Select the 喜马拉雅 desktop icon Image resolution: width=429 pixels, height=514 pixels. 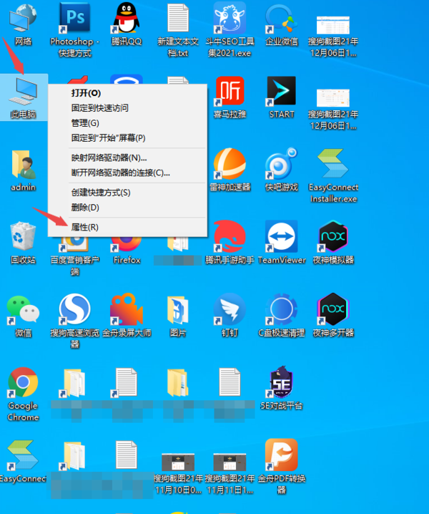point(229,91)
